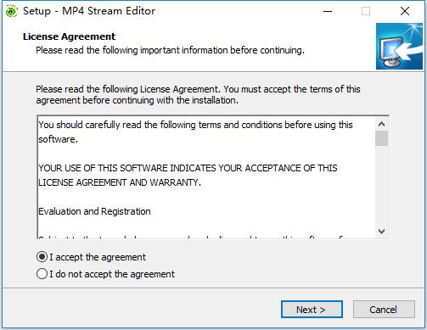This screenshot has width=427, height=330.
Task: Click the 'YOUR USE OF THIS SOFTWARE' paragraph
Action: click(188, 176)
